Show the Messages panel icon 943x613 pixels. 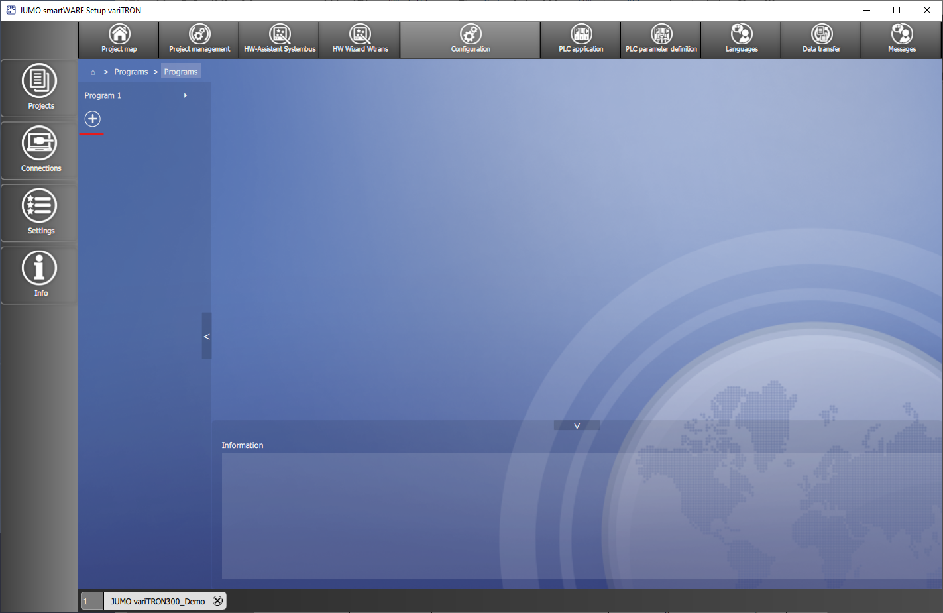(x=902, y=39)
